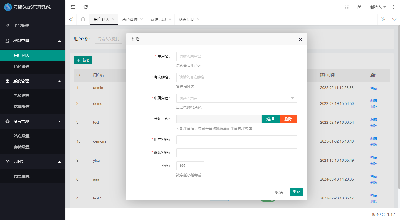The height and width of the screenshot is (220, 400).
Task: Click the lock screen icon
Action: 359,7
